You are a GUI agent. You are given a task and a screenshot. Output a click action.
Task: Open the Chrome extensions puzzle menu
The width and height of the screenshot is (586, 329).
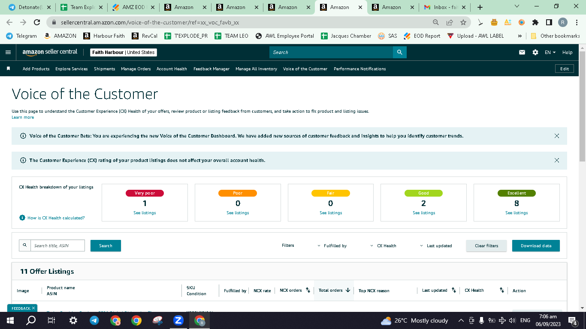coord(535,22)
